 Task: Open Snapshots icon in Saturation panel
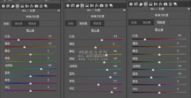coord(111,5)
